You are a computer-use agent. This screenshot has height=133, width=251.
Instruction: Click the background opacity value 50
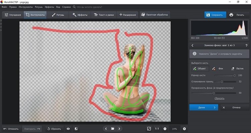pos(240,93)
